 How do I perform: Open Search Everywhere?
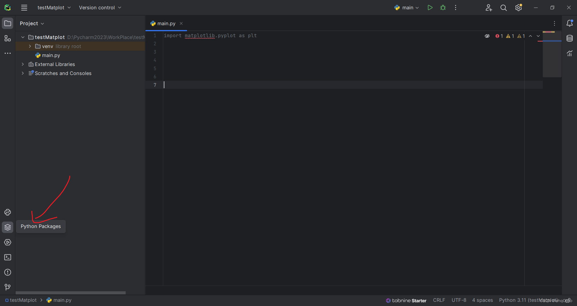click(503, 7)
